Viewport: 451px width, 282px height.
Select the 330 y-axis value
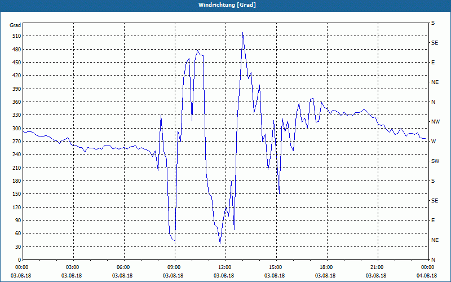(17, 115)
